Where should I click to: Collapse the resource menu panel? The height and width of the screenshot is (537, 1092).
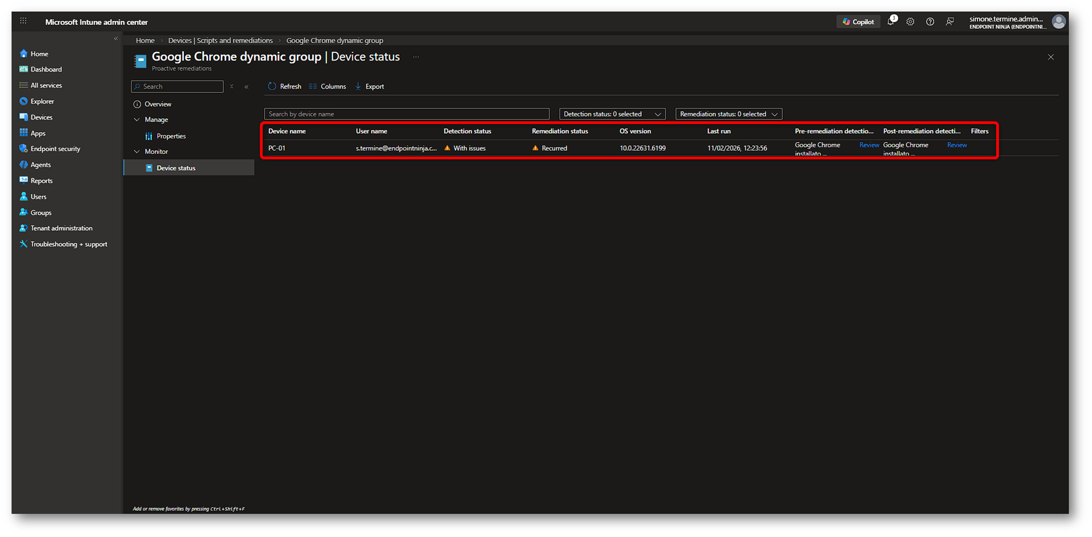point(247,86)
